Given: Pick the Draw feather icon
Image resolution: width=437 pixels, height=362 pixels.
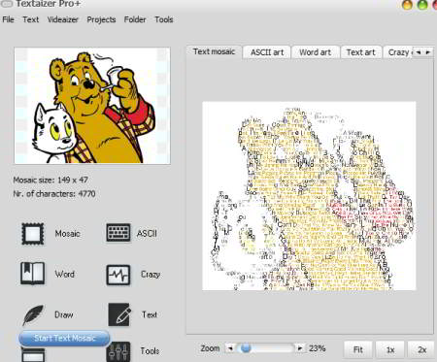Looking at the screenshot, I should [33, 314].
